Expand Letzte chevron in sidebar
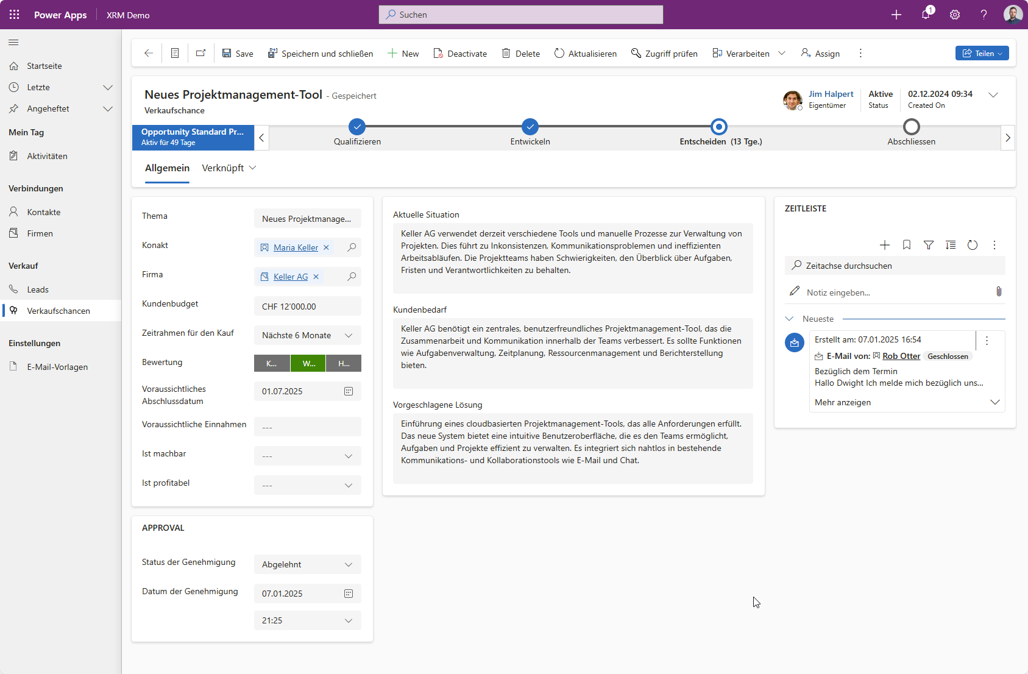Screen dimensions: 1028x674 click(x=108, y=88)
